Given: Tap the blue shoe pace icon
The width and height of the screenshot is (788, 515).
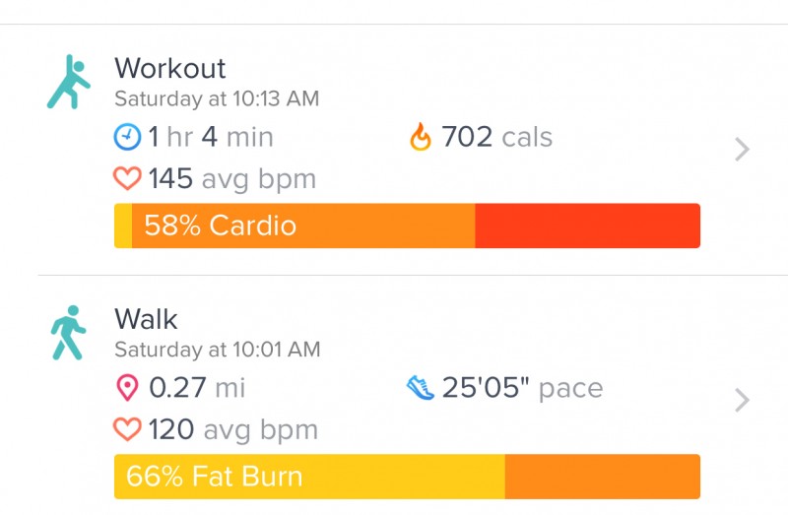Looking at the screenshot, I should [421, 388].
